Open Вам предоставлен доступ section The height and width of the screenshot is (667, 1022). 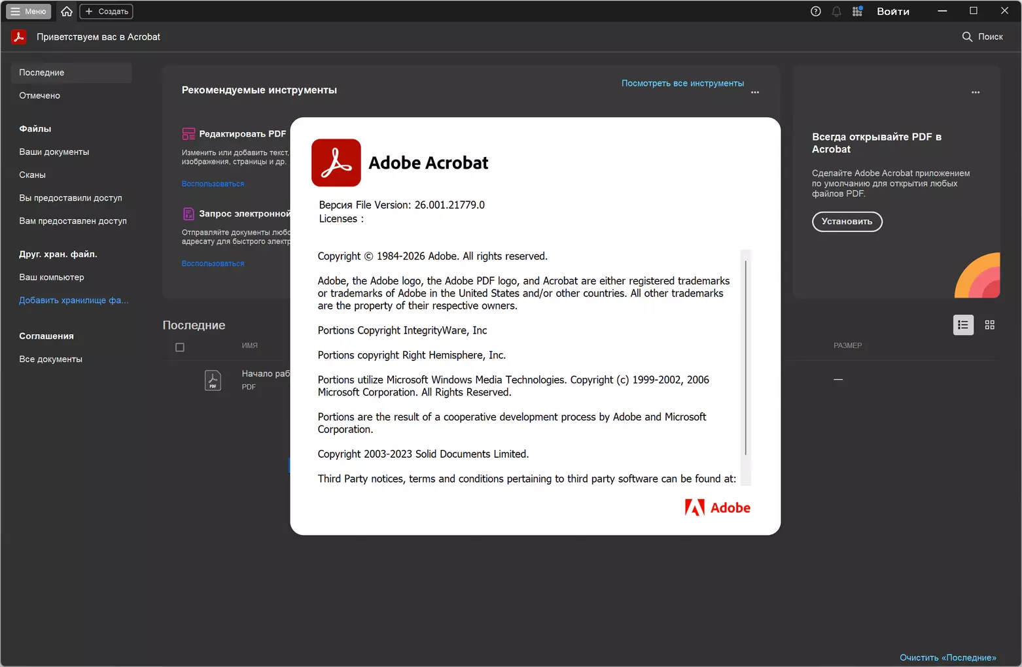pos(73,220)
